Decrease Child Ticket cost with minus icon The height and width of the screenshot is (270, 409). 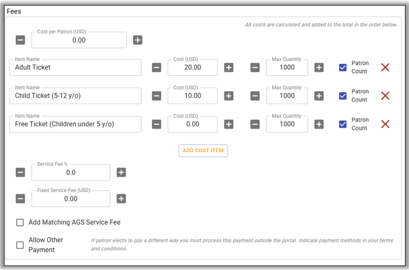[x=156, y=95]
